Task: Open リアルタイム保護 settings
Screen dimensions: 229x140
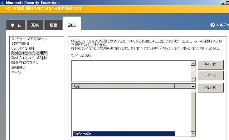Action: (x=23, y=48)
